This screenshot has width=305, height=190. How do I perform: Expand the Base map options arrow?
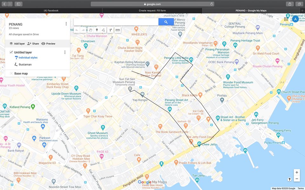(x=11, y=73)
